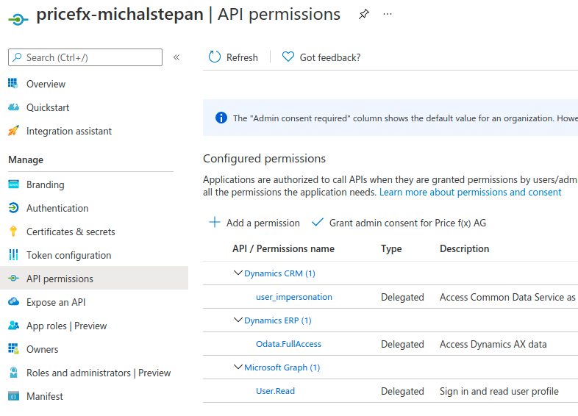Click the Overview grid icon

(x=13, y=84)
